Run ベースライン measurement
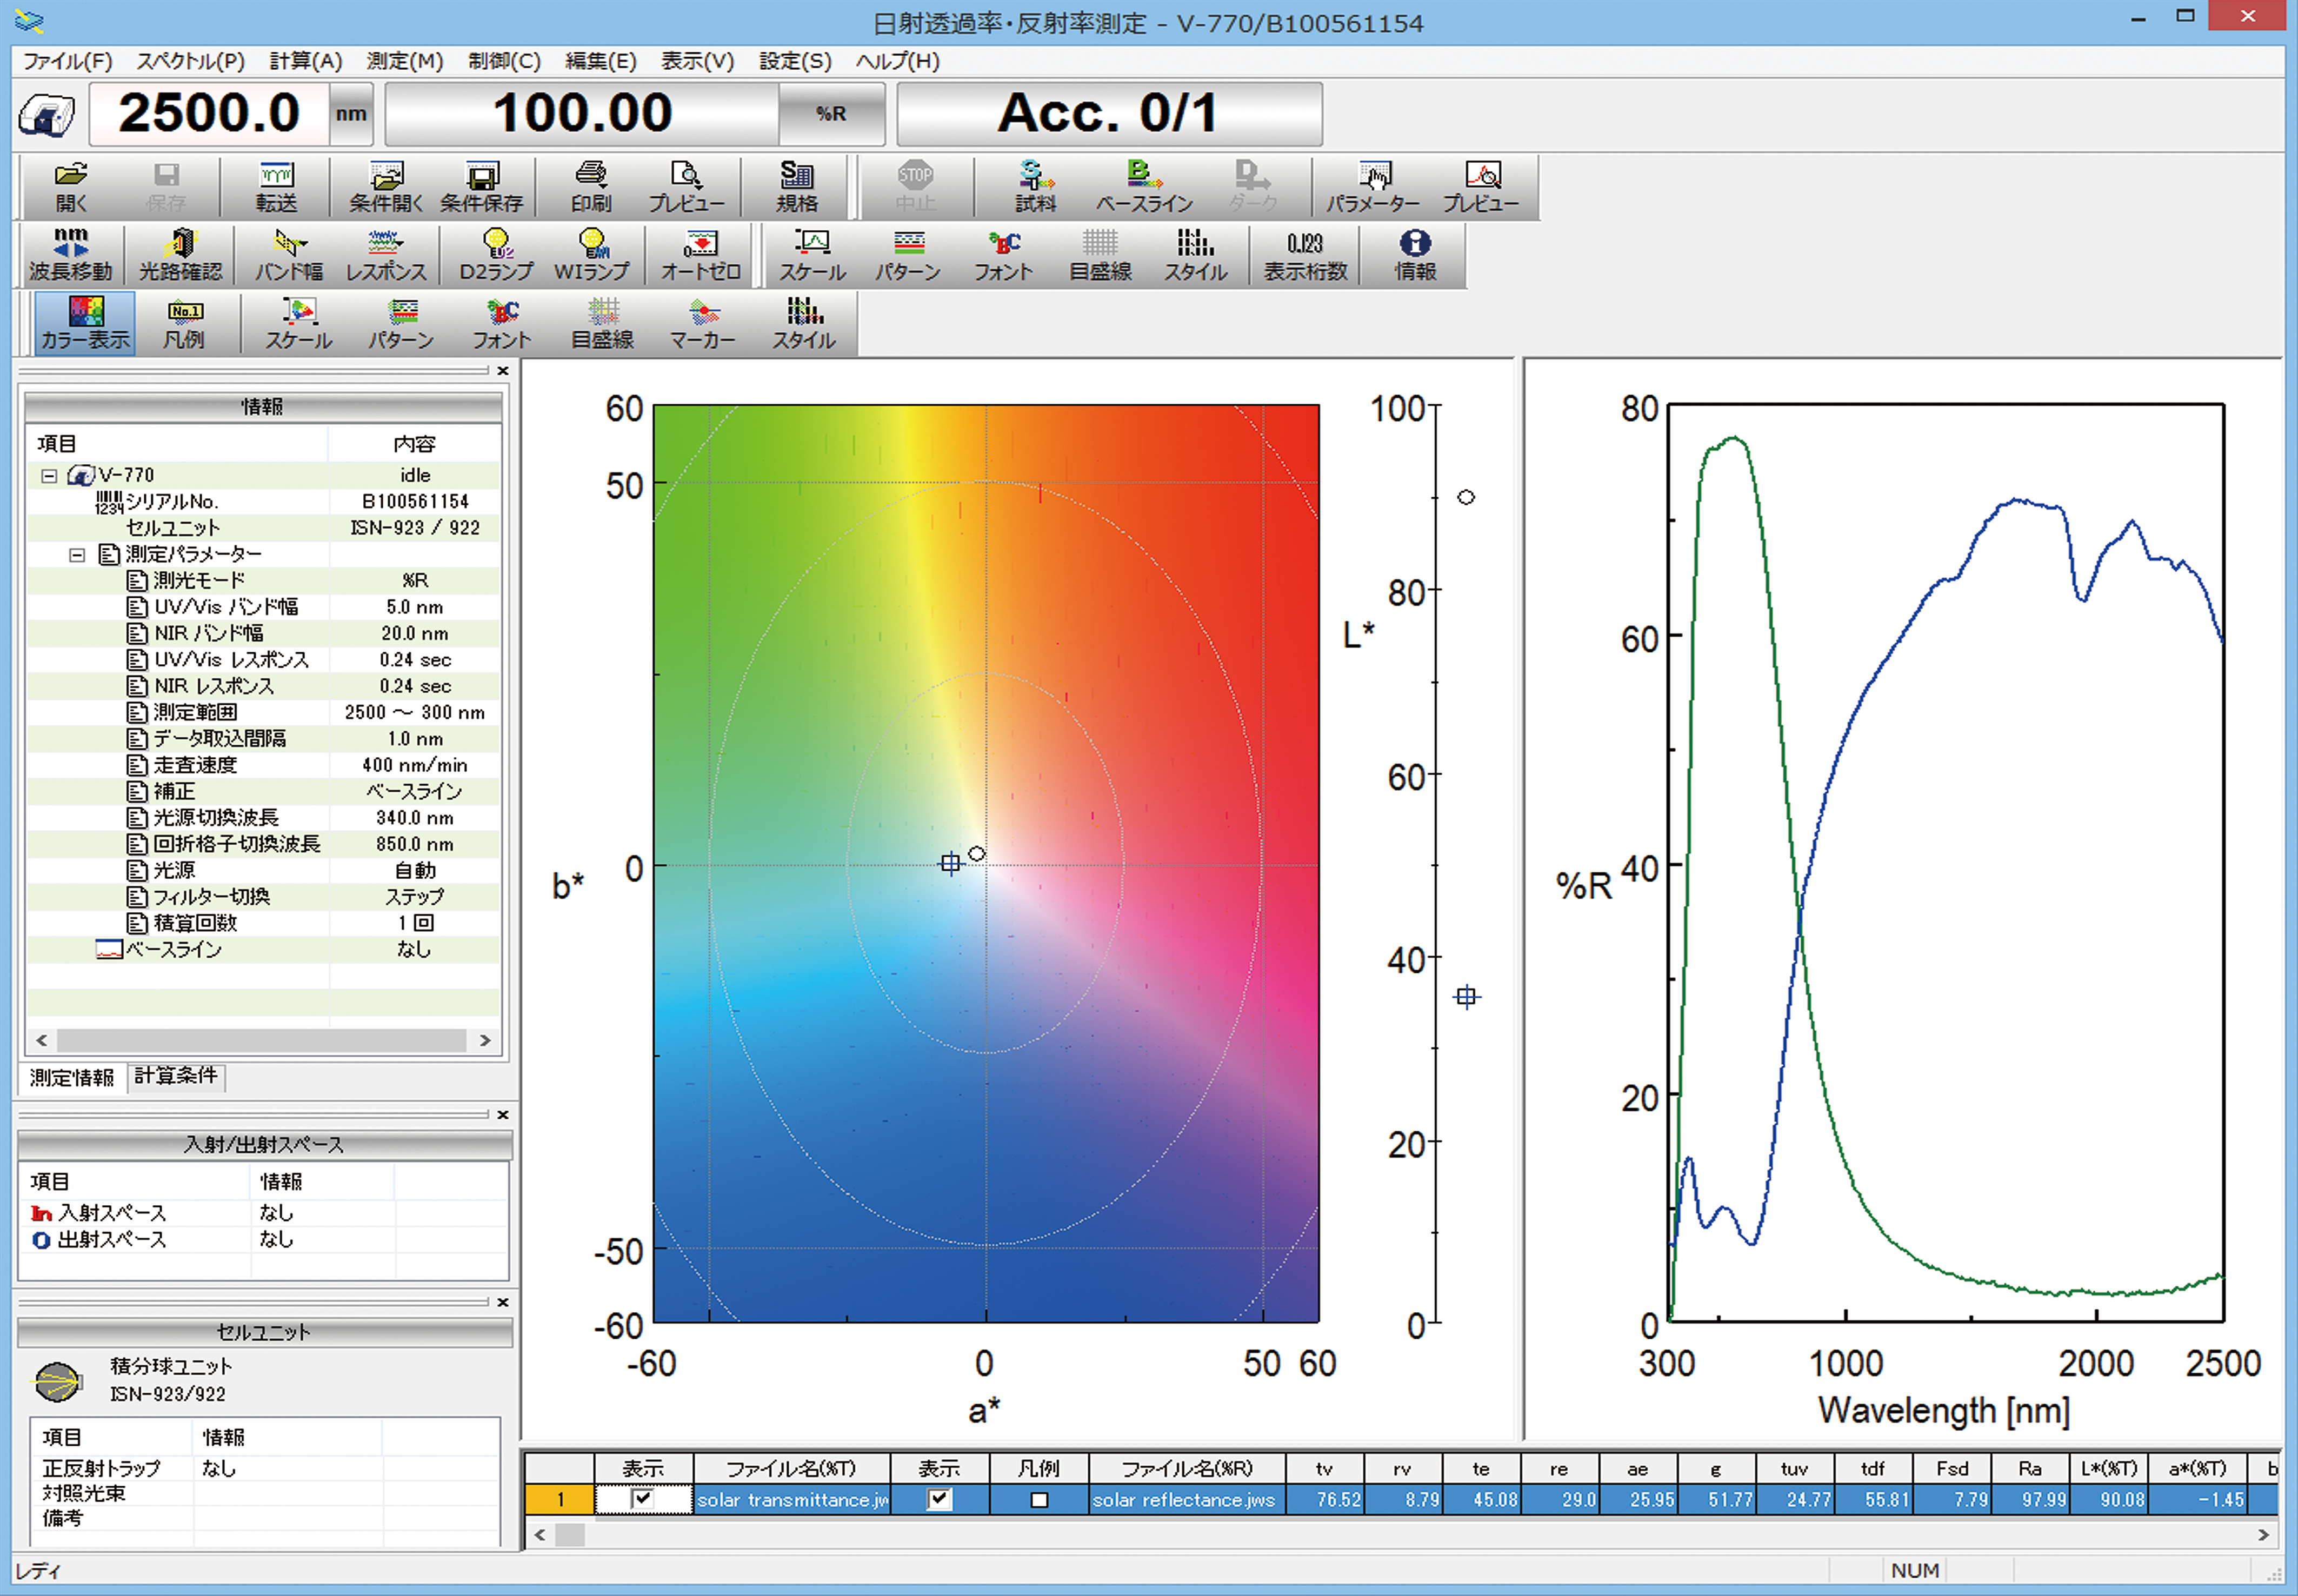This screenshot has height=1596, width=2298. tap(1144, 187)
